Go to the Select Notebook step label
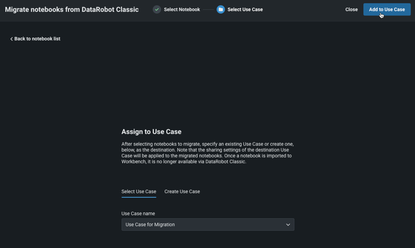This screenshot has height=248, width=415. [x=182, y=9]
